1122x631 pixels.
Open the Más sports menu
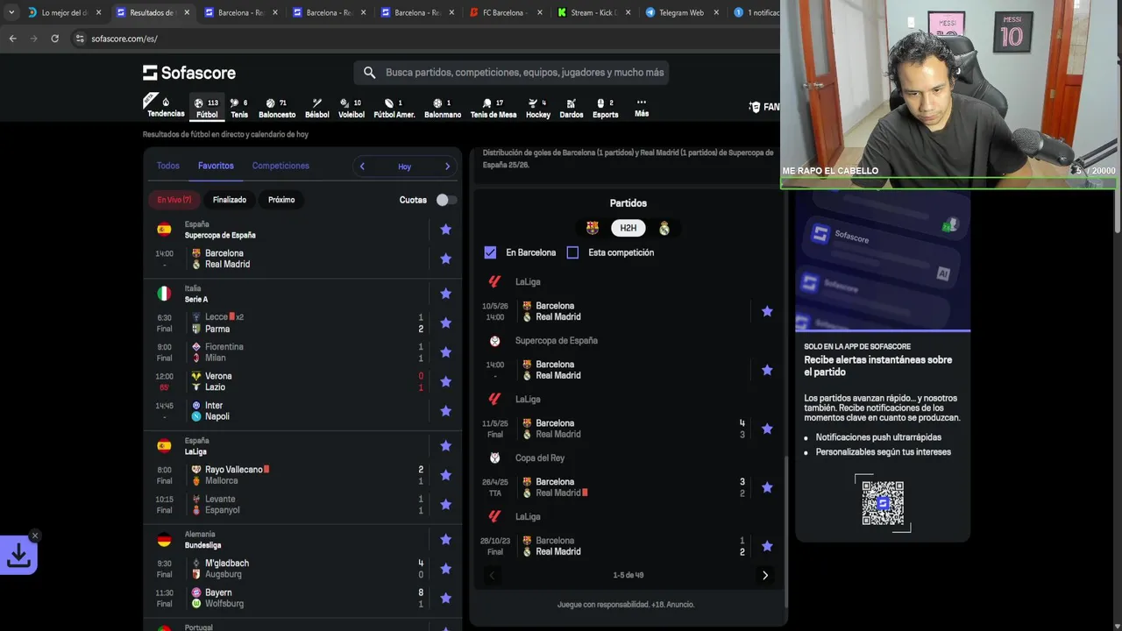642,107
